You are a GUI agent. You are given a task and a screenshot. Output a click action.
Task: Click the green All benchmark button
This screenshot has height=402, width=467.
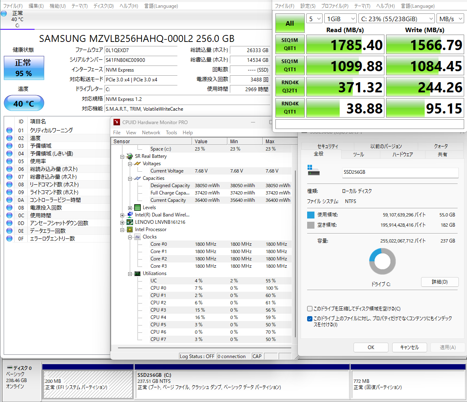click(290, 23)
